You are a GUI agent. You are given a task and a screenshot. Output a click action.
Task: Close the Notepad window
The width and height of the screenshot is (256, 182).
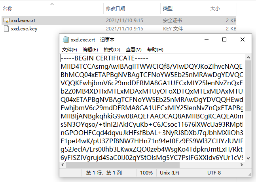click(242, 39)
